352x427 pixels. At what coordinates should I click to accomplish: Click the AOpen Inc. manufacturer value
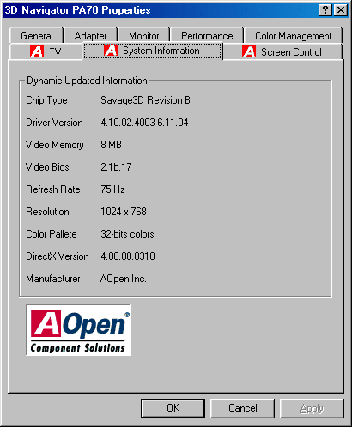(x=123, y=279)
